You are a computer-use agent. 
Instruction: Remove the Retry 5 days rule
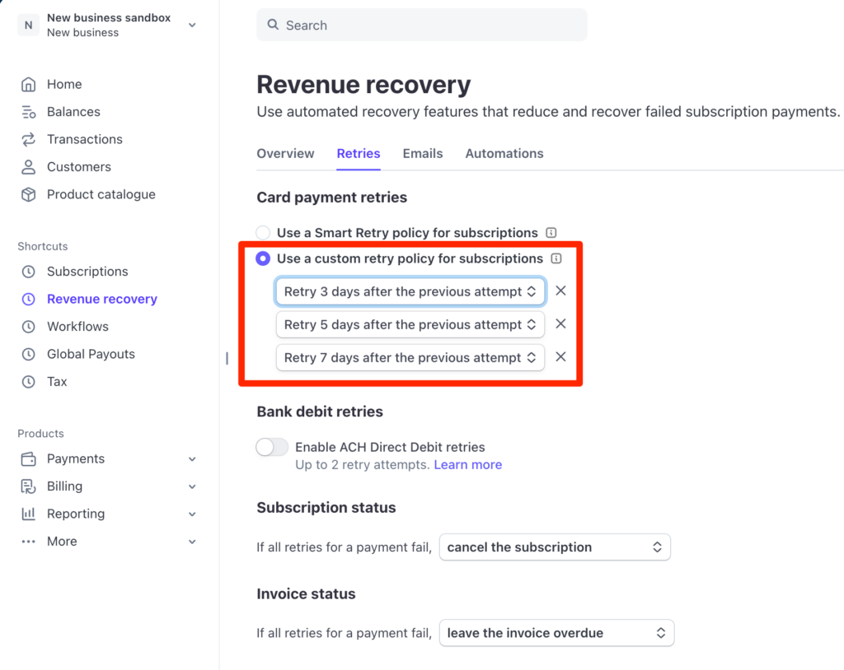pos(560,324)
